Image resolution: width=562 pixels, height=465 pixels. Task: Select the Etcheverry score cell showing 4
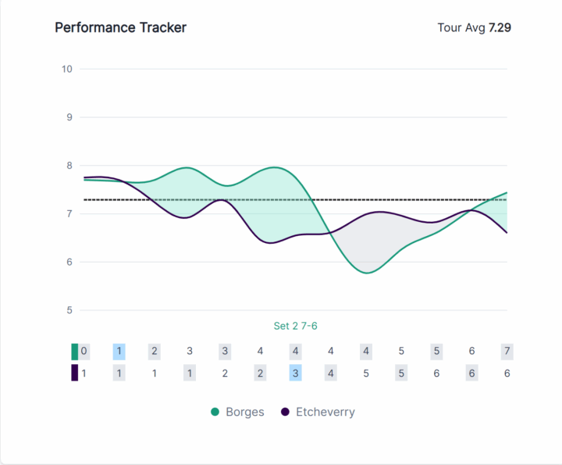point(331,373)
